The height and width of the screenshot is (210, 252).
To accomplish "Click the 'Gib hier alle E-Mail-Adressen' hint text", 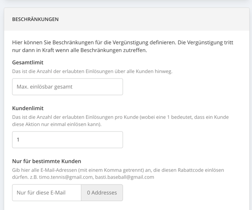I will pyautogui.click(x=118, y=173).
